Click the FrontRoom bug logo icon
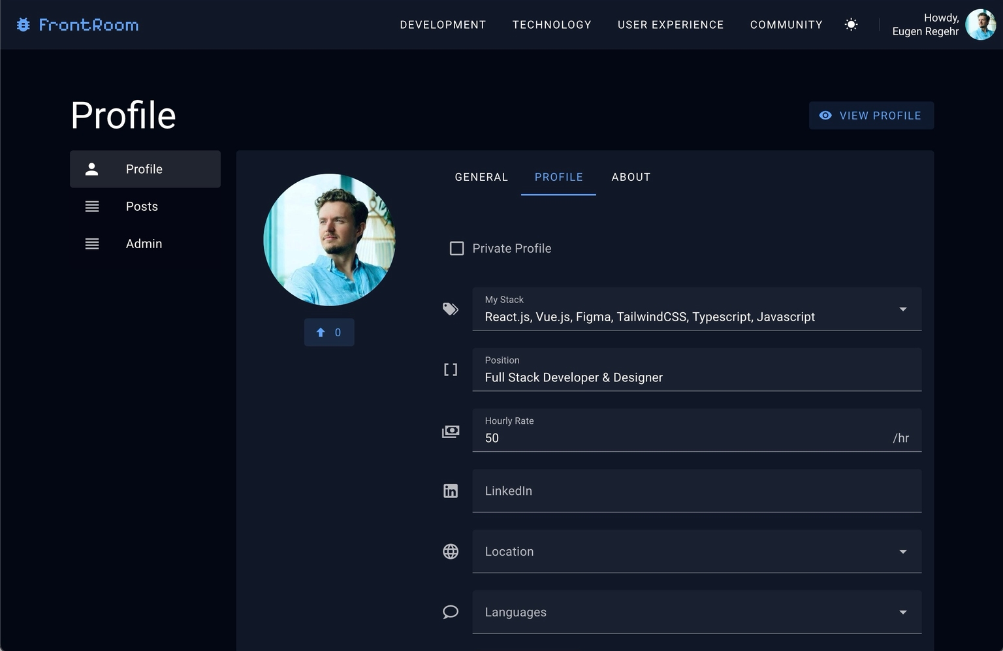 point(24,25)
